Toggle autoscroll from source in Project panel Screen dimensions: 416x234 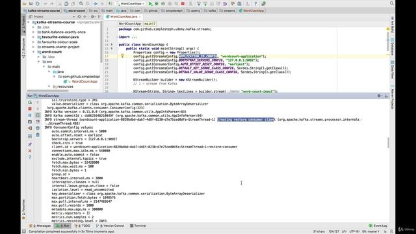pos(79,17)
